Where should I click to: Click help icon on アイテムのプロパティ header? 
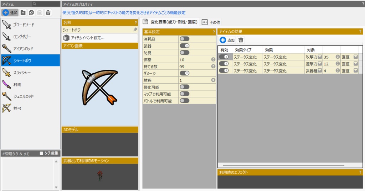[x=363, y=4]
